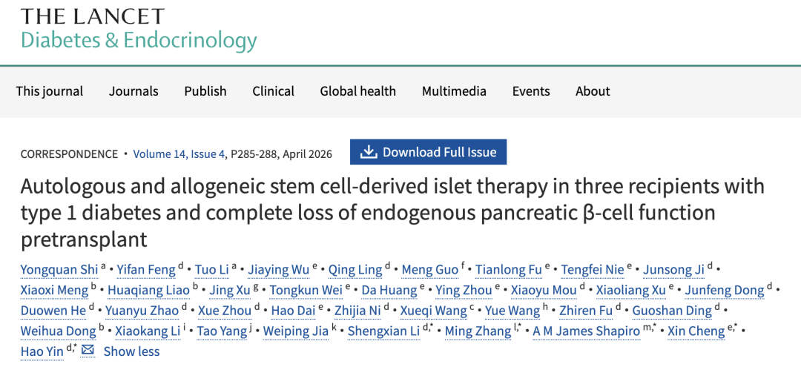Navigate to Events
This screenshot has height=367, width=801.
tap(531, 91)
